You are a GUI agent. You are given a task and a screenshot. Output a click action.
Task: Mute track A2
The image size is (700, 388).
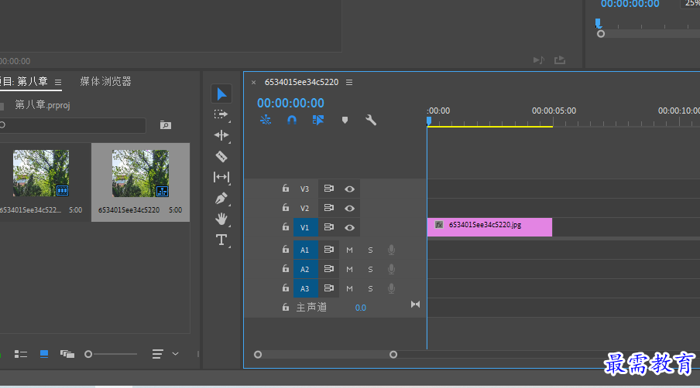tap(349, 269)
